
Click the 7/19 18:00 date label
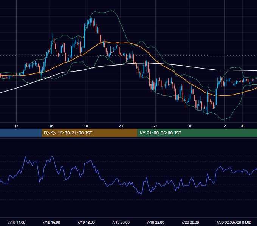(x=86, y=222)
